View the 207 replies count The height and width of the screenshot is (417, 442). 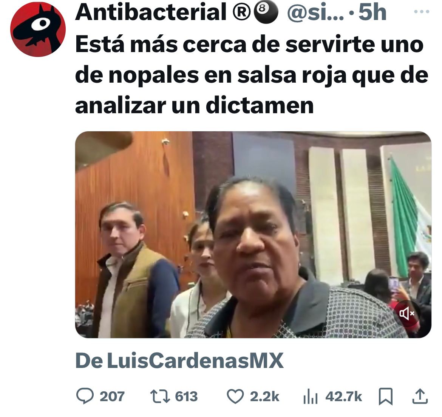tap(112, 397)
